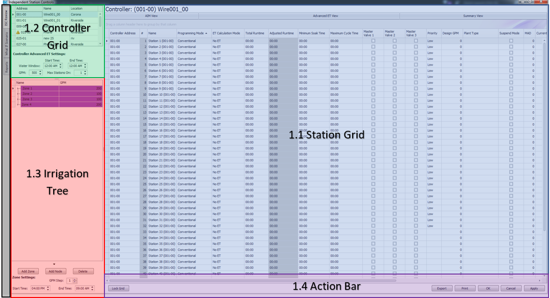Open the What If Scenario side tab
The height and width of the screenshot is (298, 550).
tap(6, 44)
